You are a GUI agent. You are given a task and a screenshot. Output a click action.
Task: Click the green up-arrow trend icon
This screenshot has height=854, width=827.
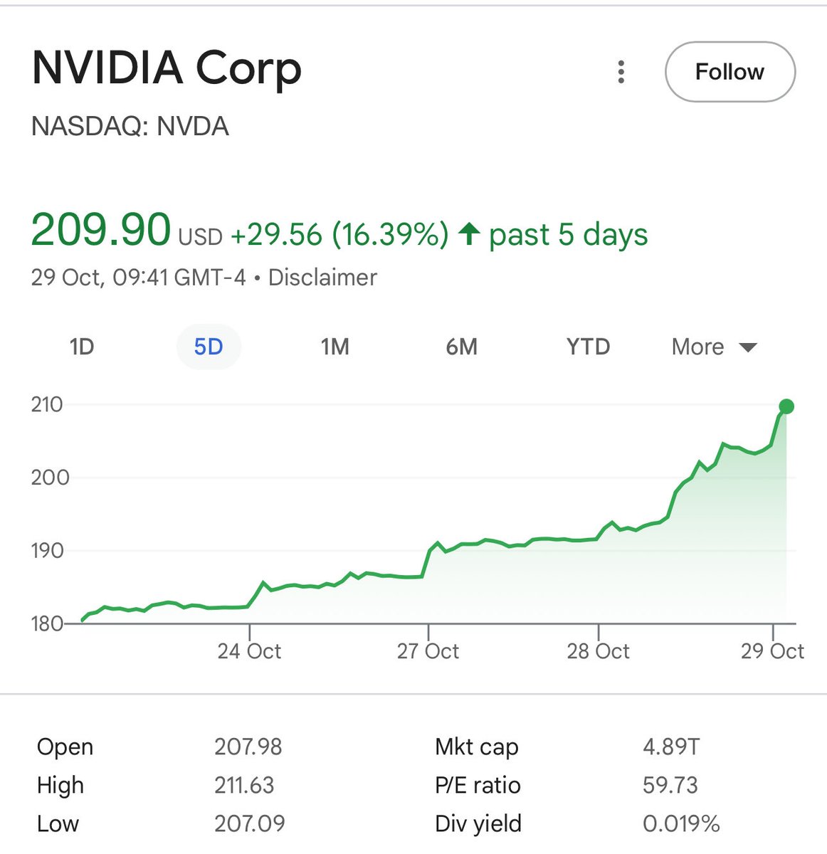[x=469, y=233]
